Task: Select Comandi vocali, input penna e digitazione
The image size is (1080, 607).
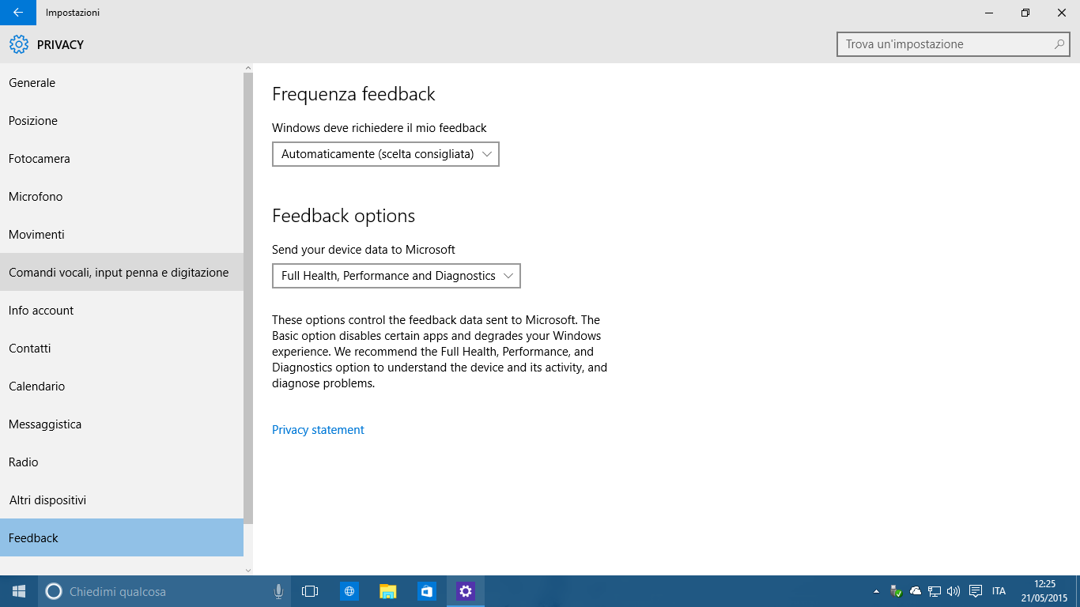Action: pos(122,273)
